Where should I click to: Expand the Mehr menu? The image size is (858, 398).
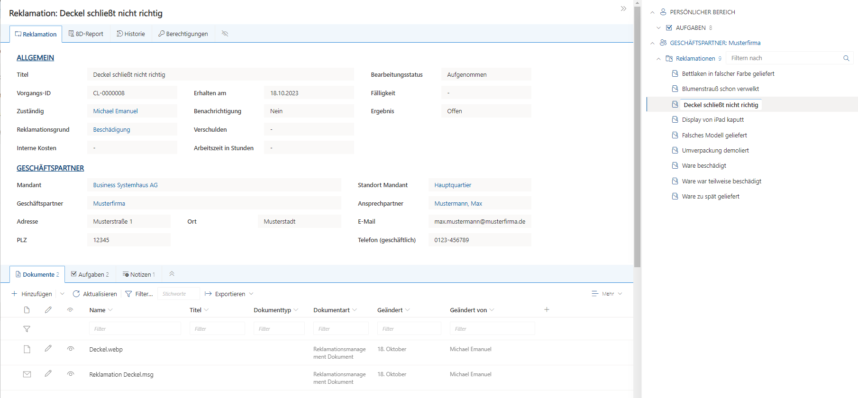pyautogui.click(x=607, y=294)
